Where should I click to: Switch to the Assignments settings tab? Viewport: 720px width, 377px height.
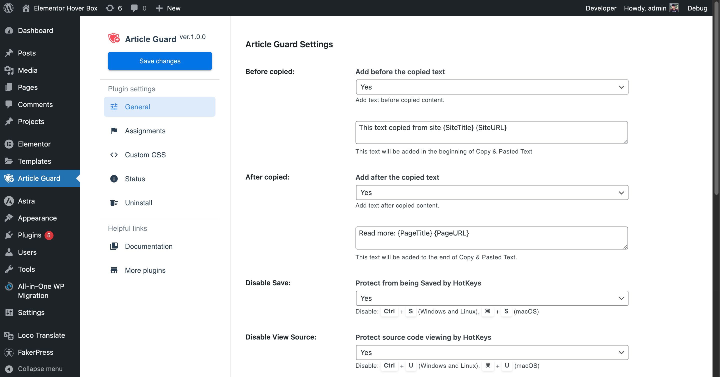click(145, 131)
